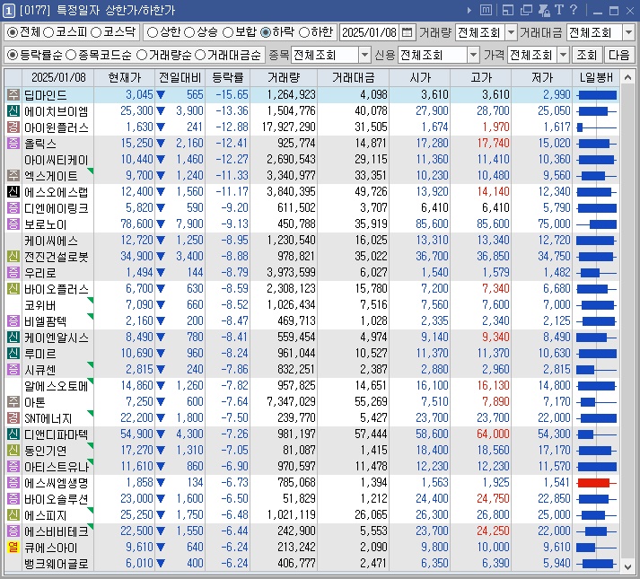Open the 케이씨에스 stock row
This screenshot has height=579, width=640.
(311, 240)
